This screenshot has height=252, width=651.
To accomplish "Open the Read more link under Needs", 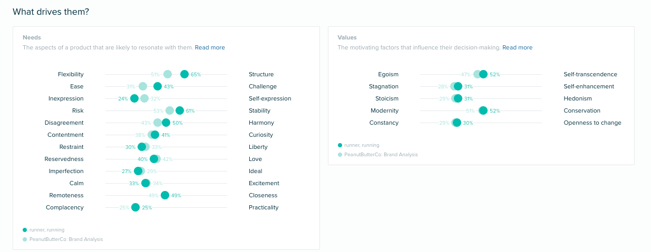I will click(x=210, y=47).
